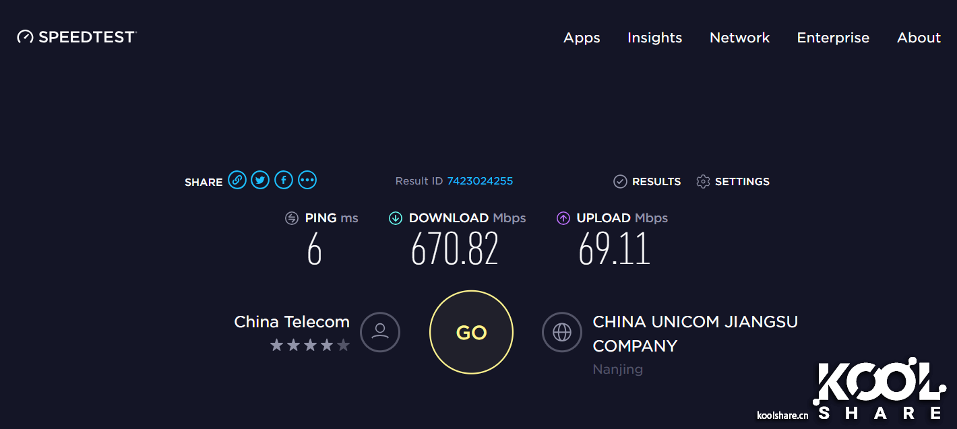Copy the share link icon

237,180
